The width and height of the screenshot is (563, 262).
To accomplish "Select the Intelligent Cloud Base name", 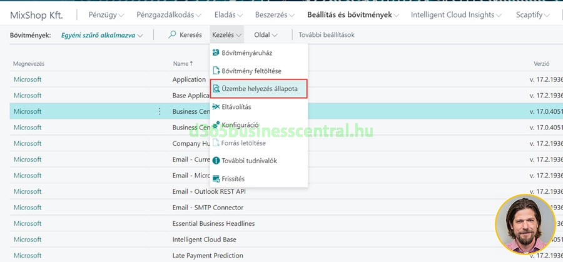I will click(x=205, y=239).
